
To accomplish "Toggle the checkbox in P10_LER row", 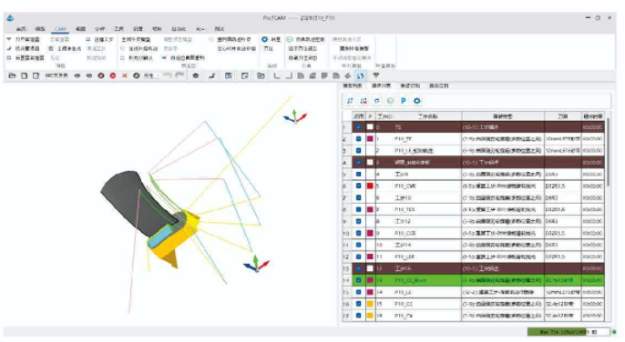I will pos(358,256).
